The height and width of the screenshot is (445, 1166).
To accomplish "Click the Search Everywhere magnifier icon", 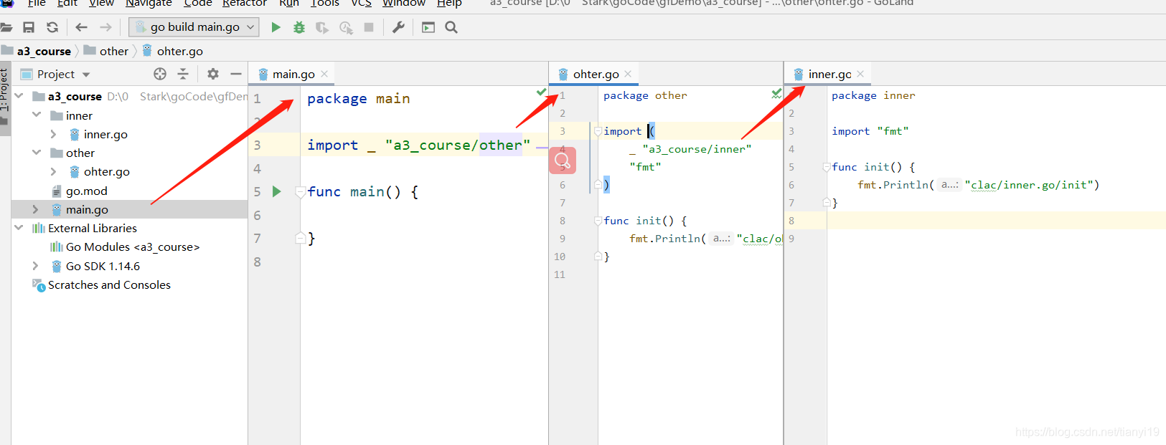I will (451, 27).
